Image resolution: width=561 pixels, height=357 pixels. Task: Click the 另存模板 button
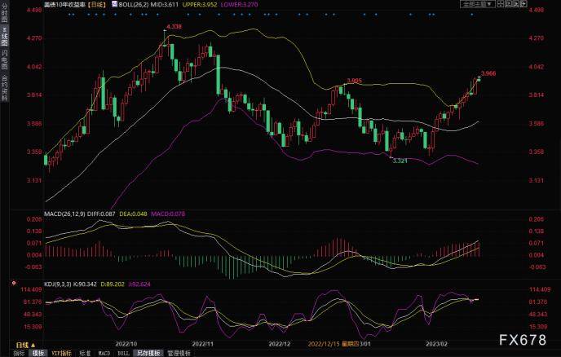148,354
